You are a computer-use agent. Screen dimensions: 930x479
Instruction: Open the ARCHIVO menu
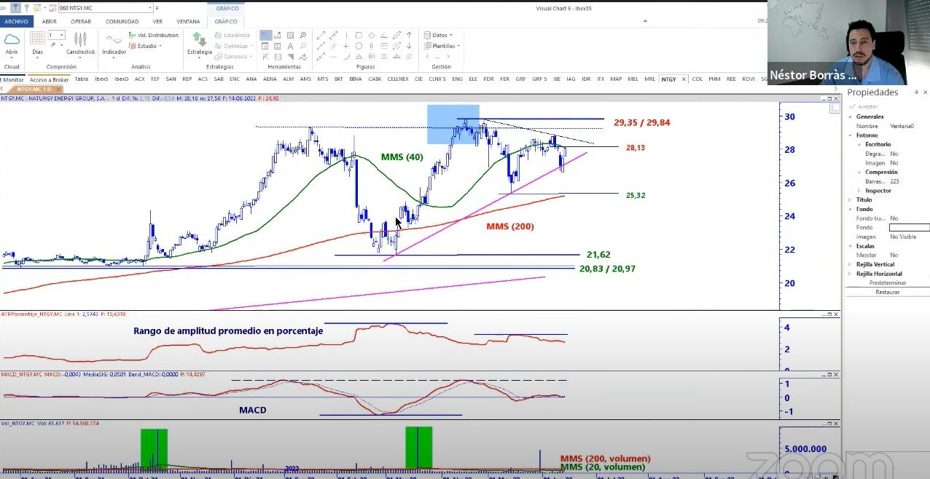(x=15, y=21)
